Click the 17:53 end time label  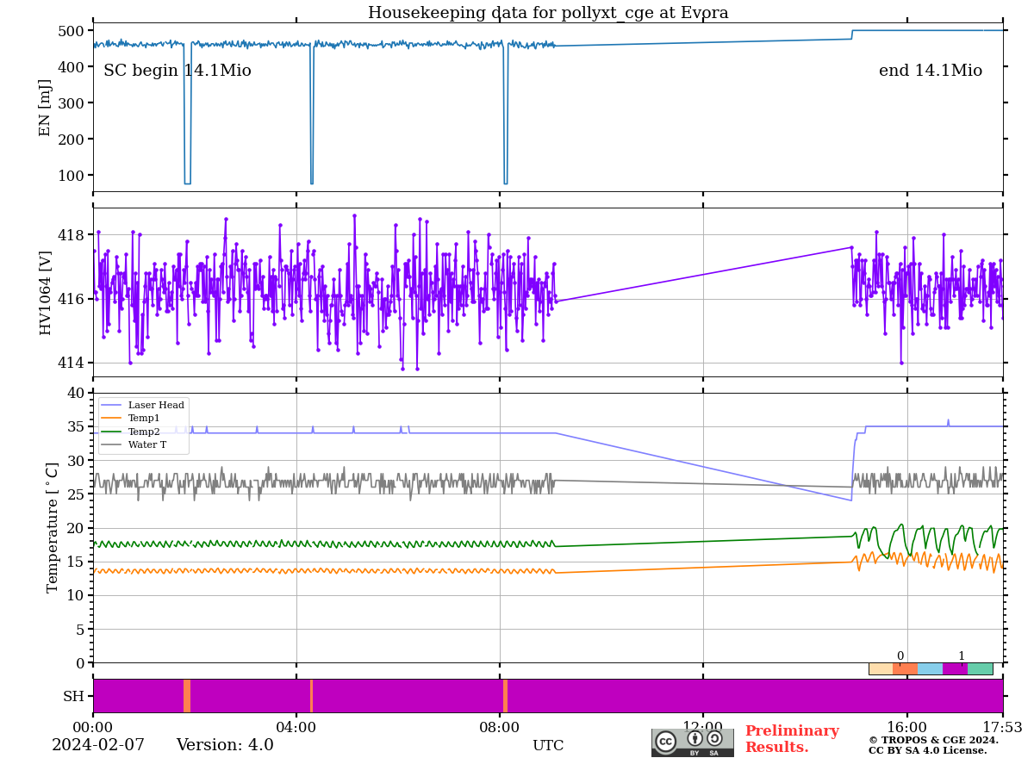coord(1002,727)
